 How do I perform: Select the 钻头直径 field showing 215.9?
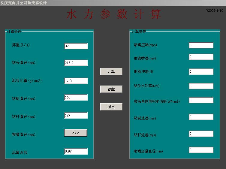point(76,63)
